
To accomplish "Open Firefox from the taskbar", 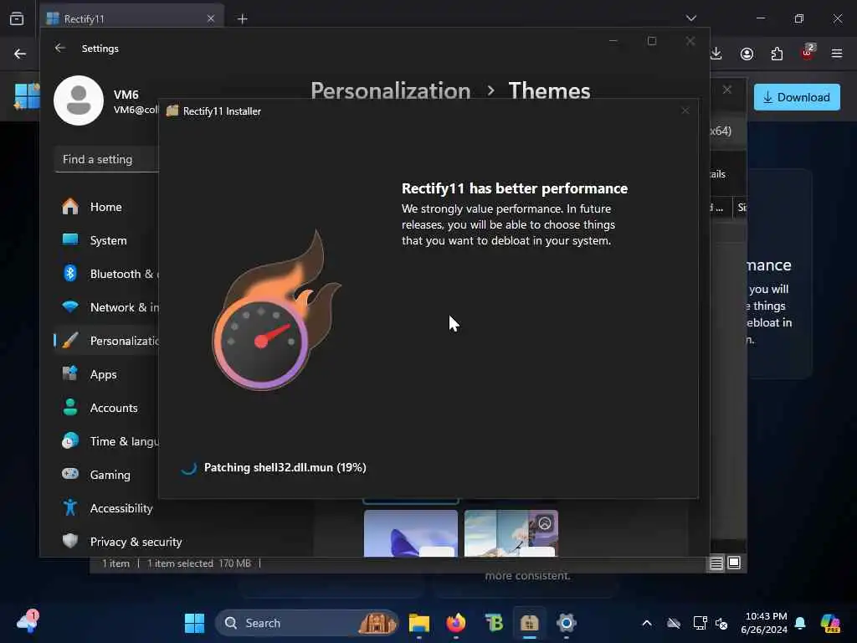I will [456, 623].
